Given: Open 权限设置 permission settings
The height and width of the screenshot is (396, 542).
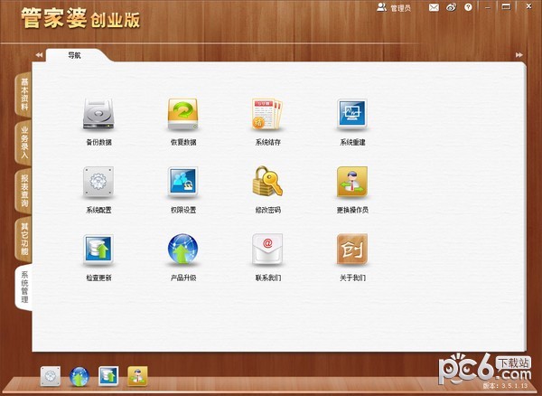Looking at the screenshot, I should 182,183.
